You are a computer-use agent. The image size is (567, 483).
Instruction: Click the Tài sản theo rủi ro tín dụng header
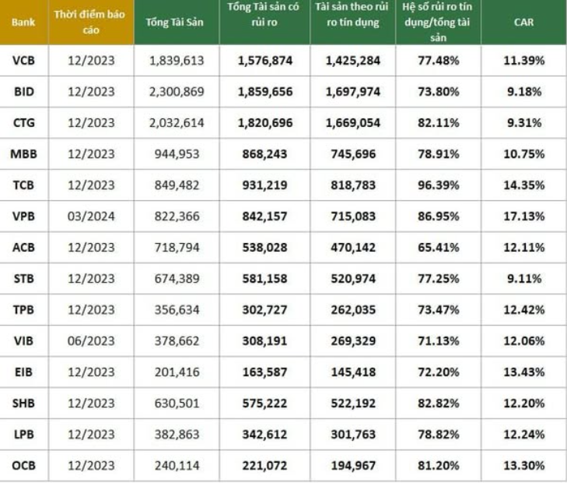click(352, 22)
